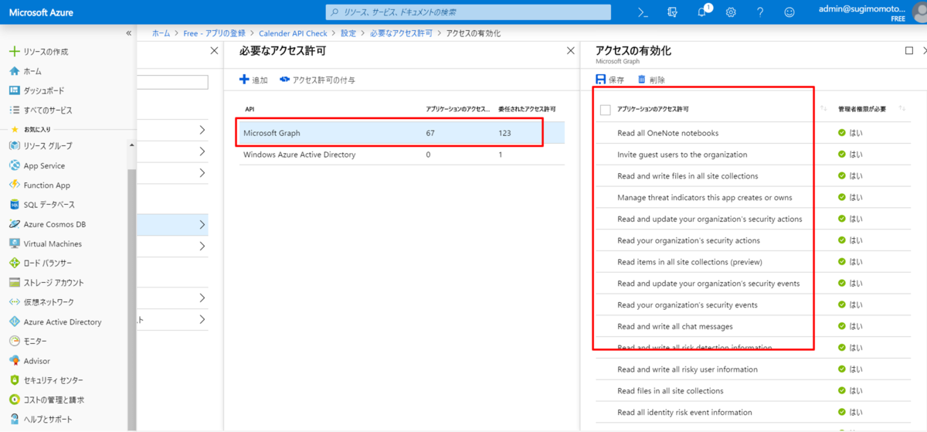Open ダッシュボード in sidebar
The width and height of the screenshot is (927, 432).
click(x=36, y=90)
